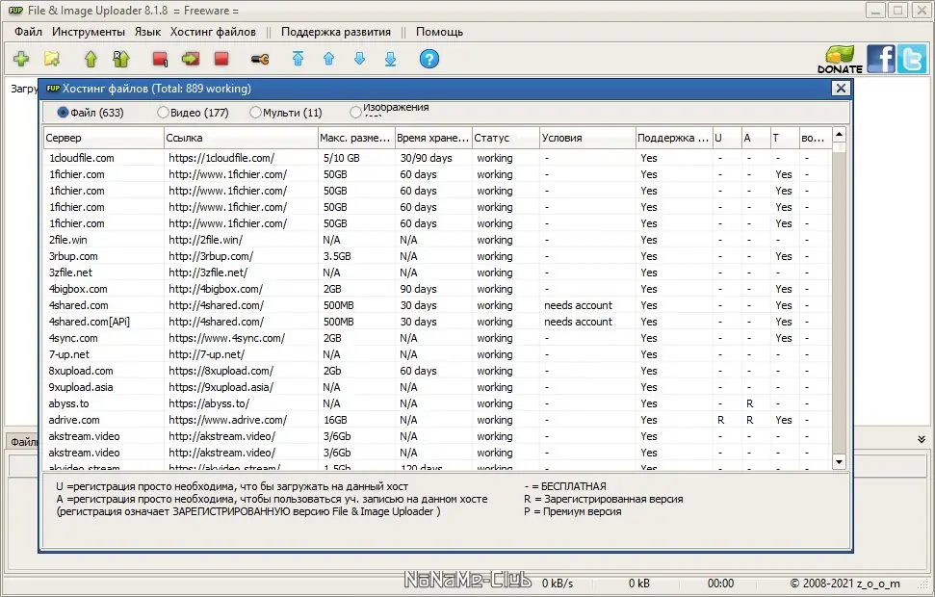Viewport: 935px width, 597px height.
Task: Click the double green arrow R upload icon
Action: click(121, 59)
